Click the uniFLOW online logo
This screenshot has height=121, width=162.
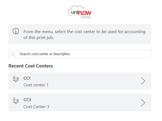tap(80, 12)
